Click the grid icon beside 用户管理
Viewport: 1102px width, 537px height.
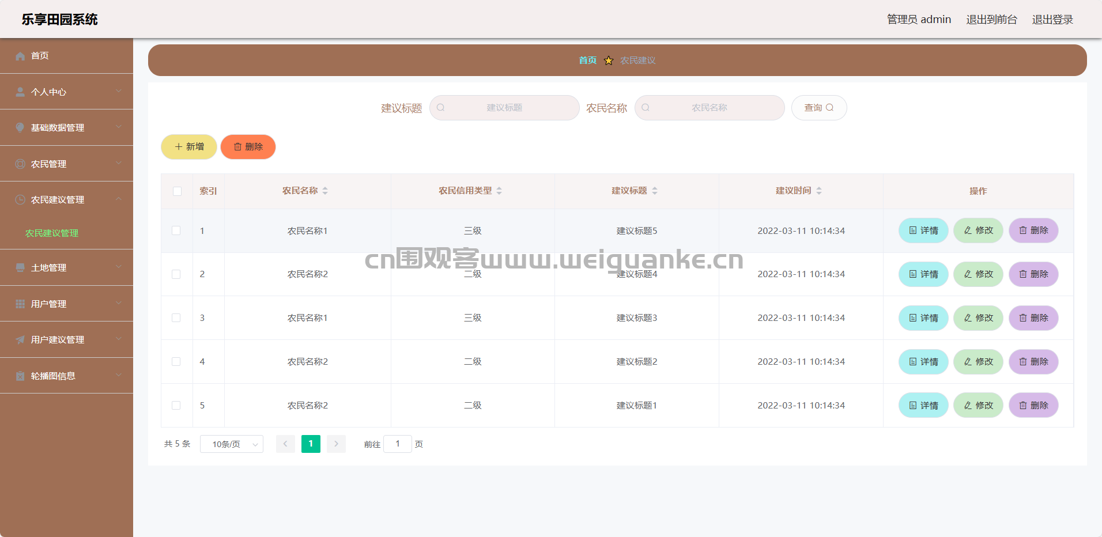20,304
